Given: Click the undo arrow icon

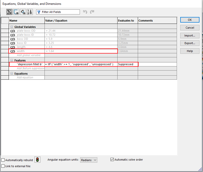Looking at the screenshot, I should point(85,12).
